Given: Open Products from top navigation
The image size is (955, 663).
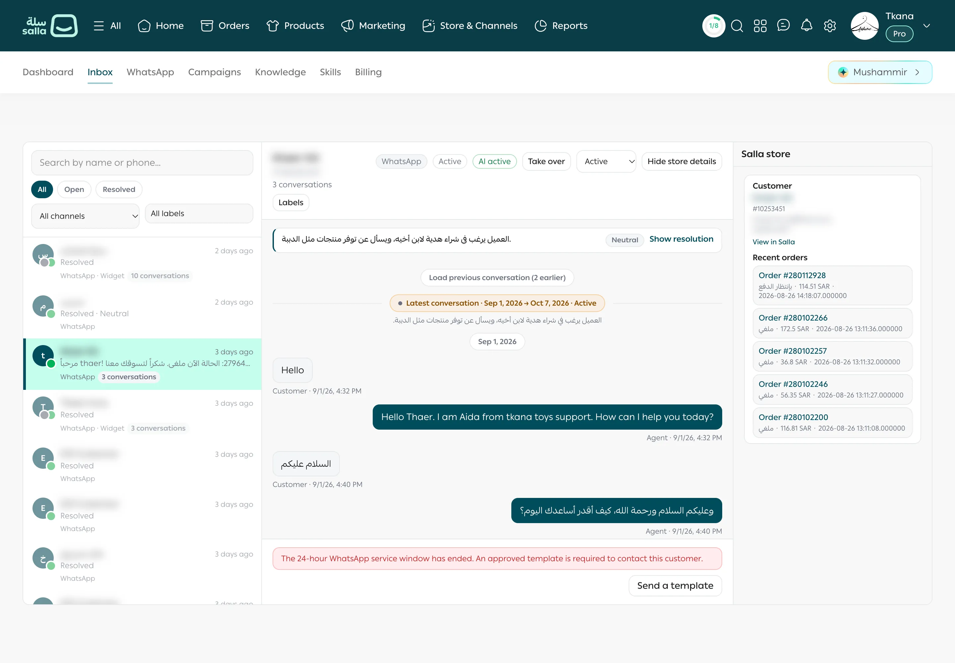Looking at the screenshot, I should 295,26.
